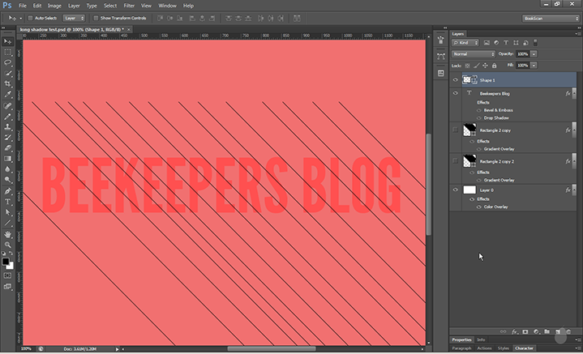Viewport: 583px width, 354px height.
Task: Hide the Beekeepers Blog layer
Action: tap(455, 94)
